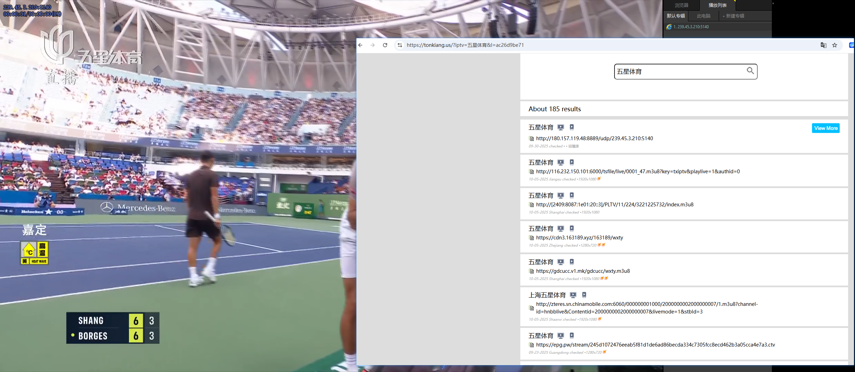Click monitor icon beside 上海五星体育 result
This screenshot has height=372, width=855.
(x=573, y=295)
